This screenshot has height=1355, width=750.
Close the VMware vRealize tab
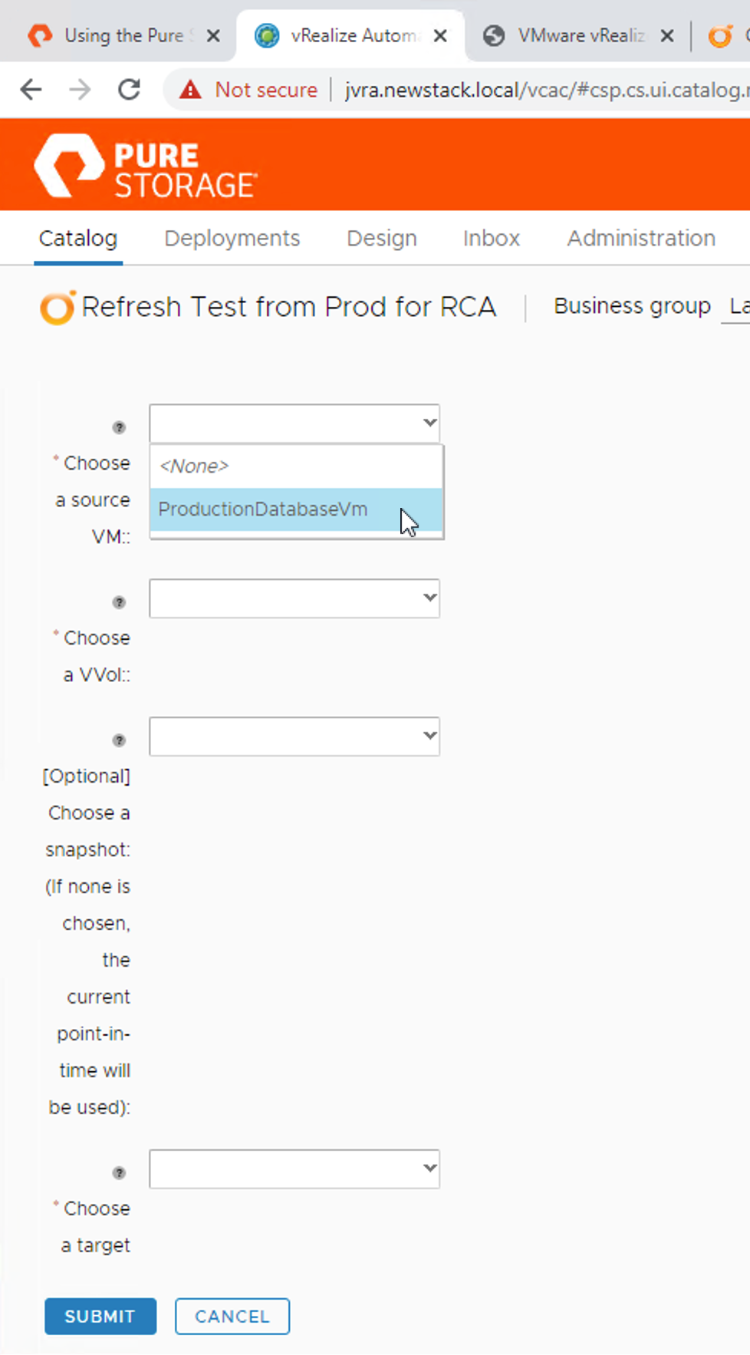pyautogui.click(x=667, y=35)
